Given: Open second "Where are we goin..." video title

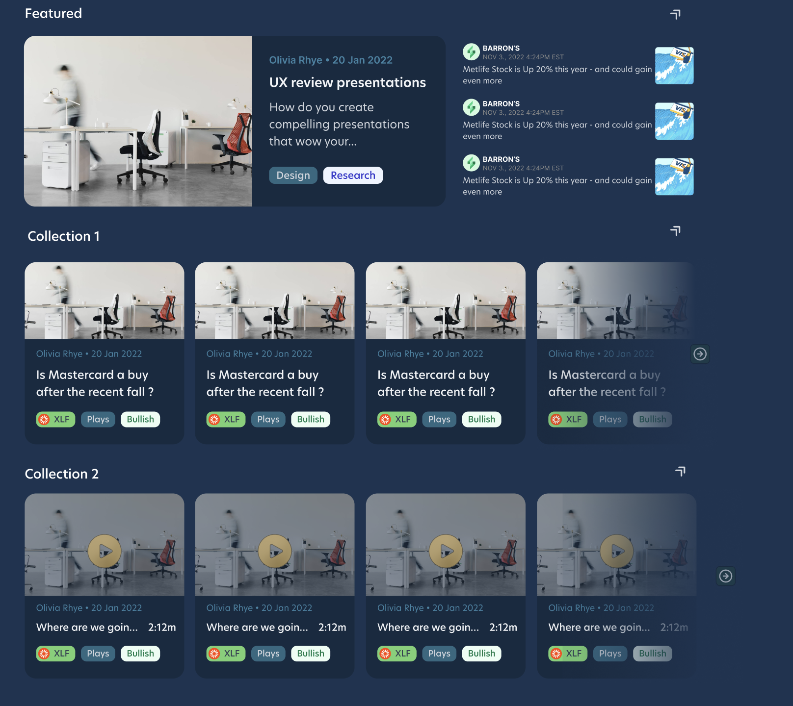Looking at the screenshot, I should click(257, 628).
